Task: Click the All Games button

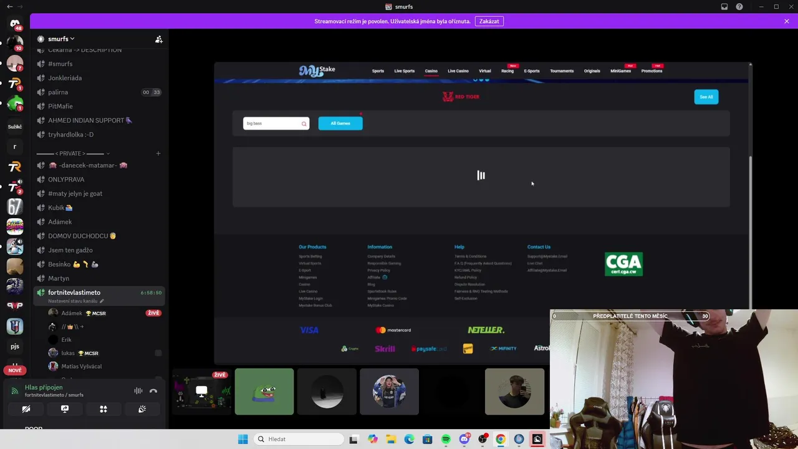Action: coord(340,123)
